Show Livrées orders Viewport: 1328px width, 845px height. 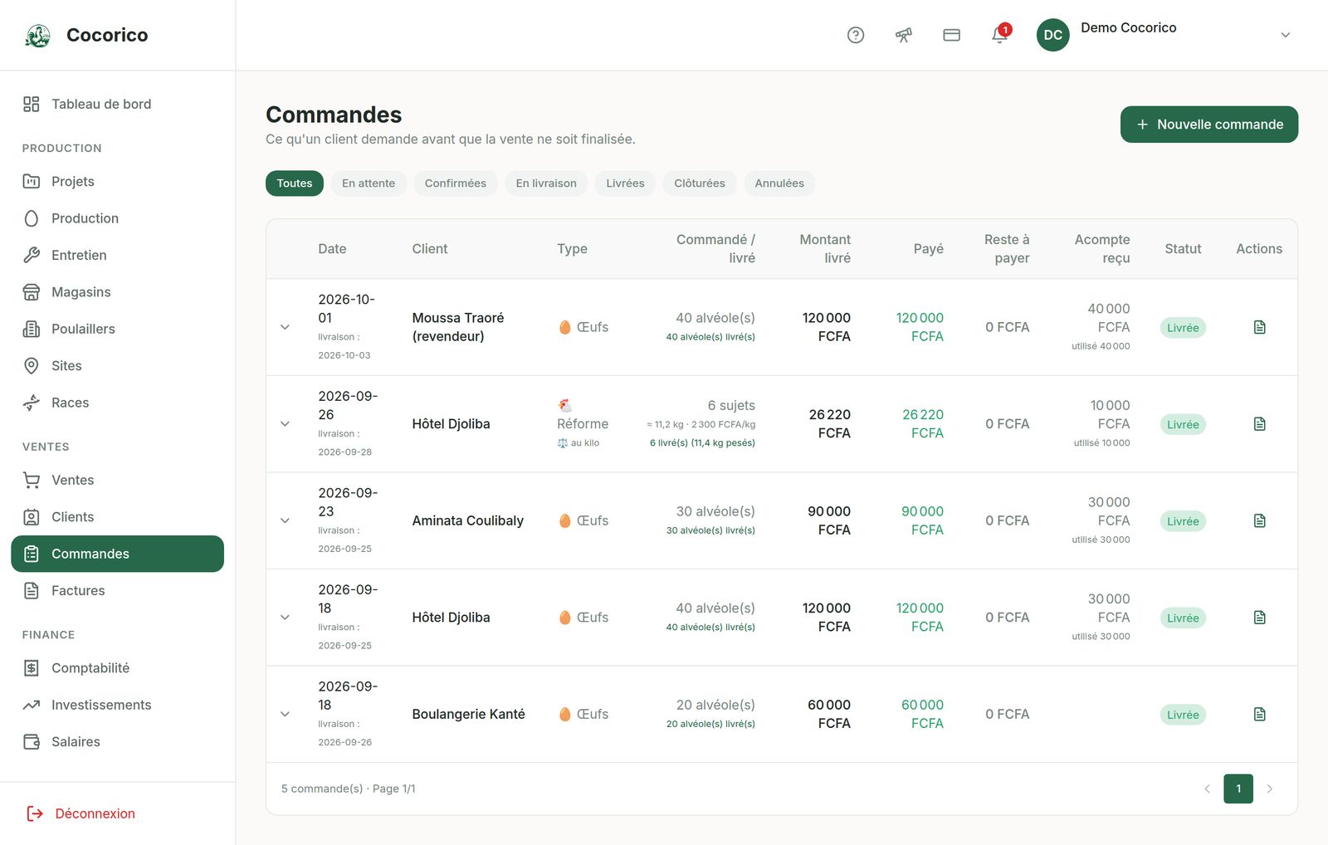pos(625,183)
